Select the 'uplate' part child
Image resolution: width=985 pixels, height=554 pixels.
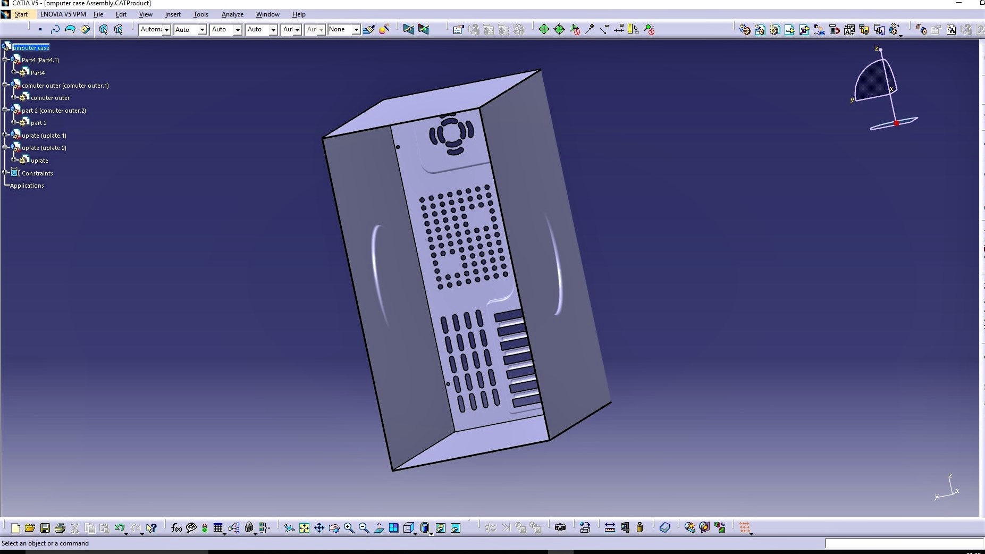[x=39, y=161]
